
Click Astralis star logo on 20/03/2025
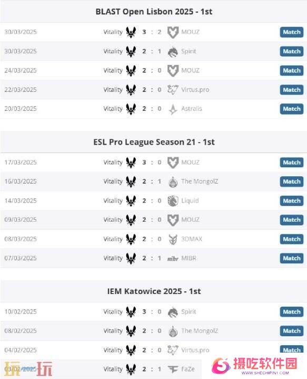173,109
